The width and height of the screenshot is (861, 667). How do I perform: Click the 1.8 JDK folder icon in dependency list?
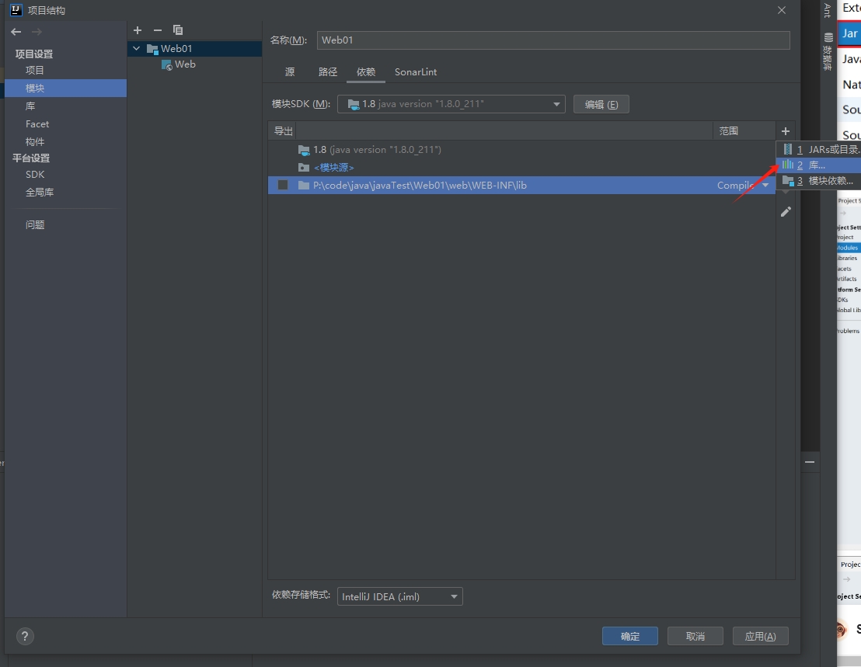point(304,150)
